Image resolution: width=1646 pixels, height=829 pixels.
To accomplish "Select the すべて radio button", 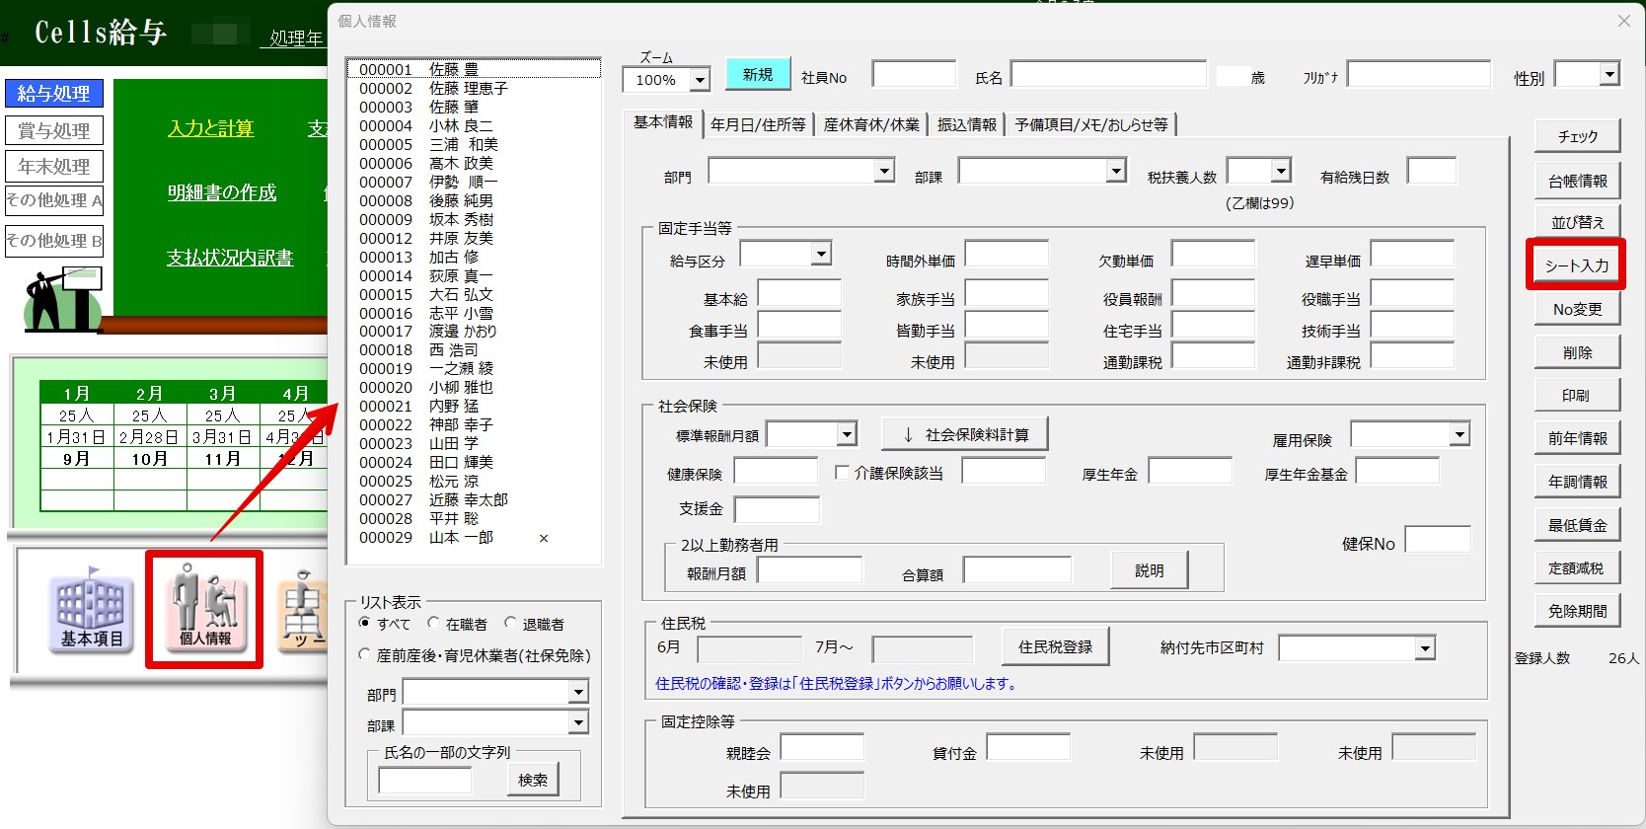I will (x=365, y=623).
